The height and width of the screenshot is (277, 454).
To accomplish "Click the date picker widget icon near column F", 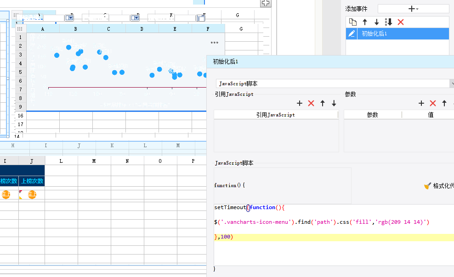I will pos(200,18).
